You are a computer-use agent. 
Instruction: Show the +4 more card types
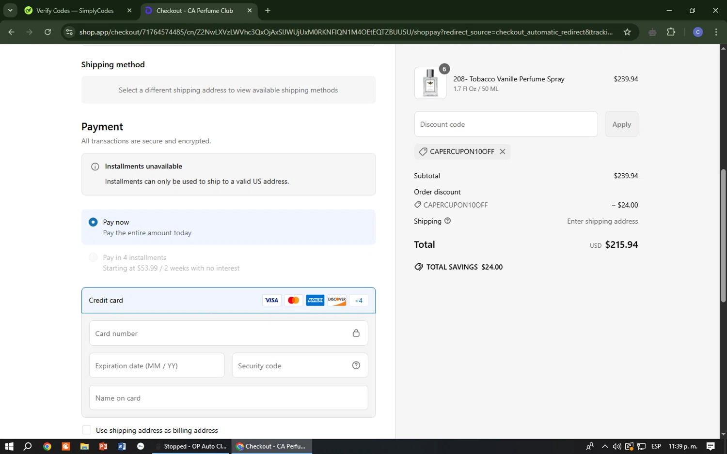coord(359,300)
